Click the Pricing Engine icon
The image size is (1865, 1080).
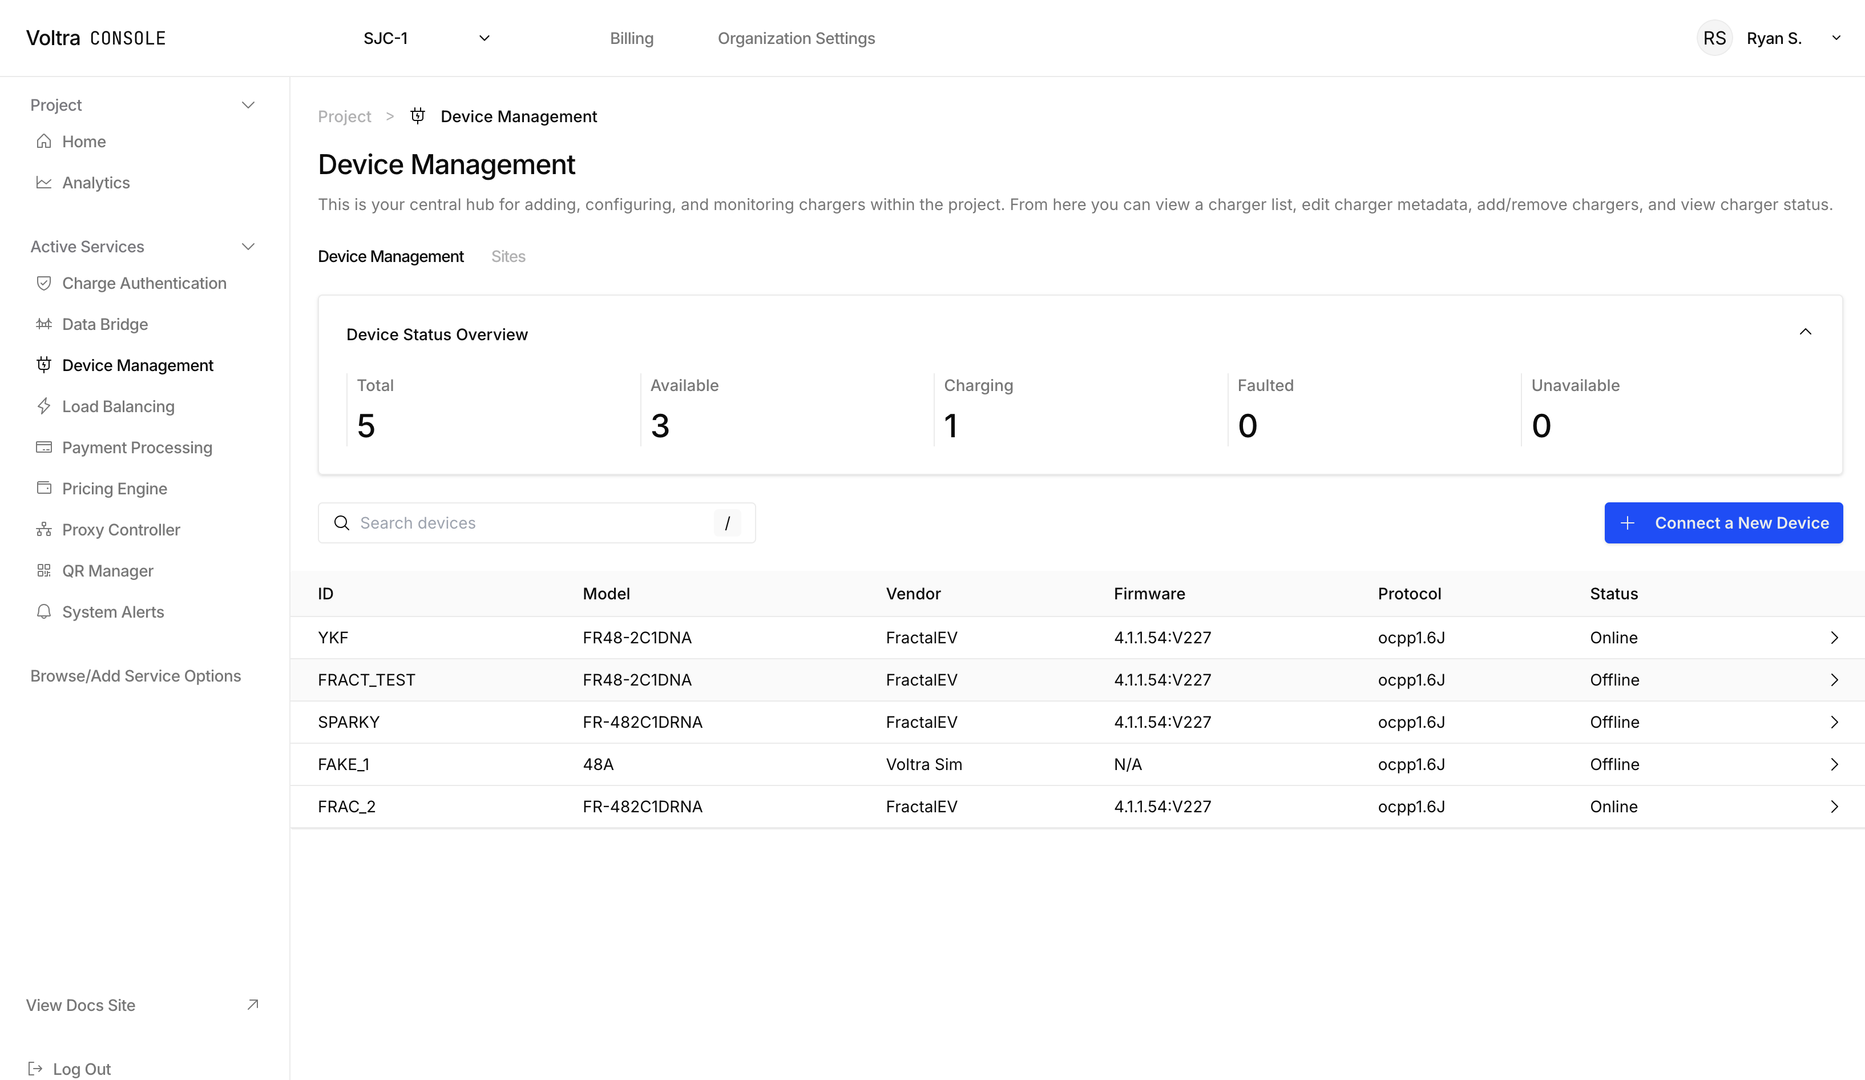pyautogui.click(x=44, y=489)
